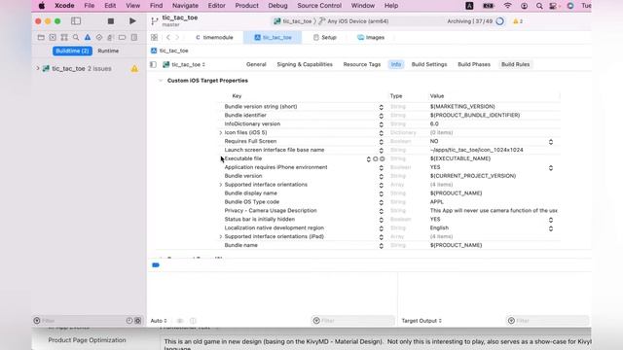Open the Report navigator icon

coord(134,37)
